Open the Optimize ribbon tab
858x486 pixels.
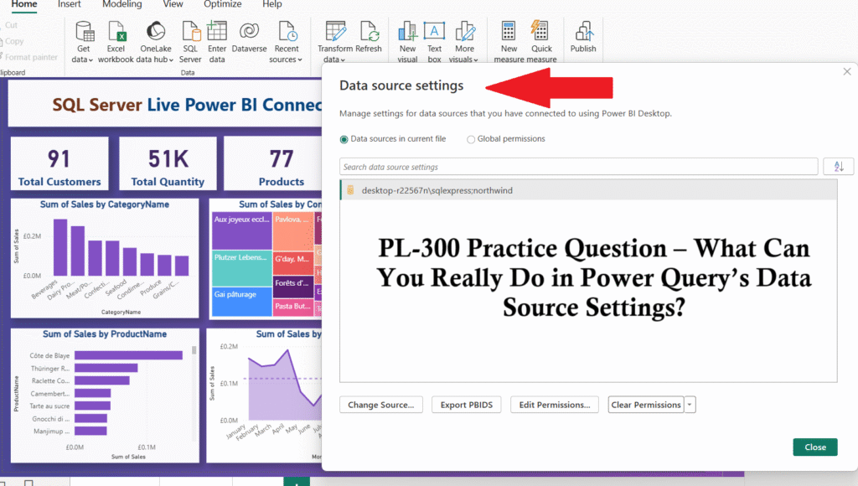(222, 4)
